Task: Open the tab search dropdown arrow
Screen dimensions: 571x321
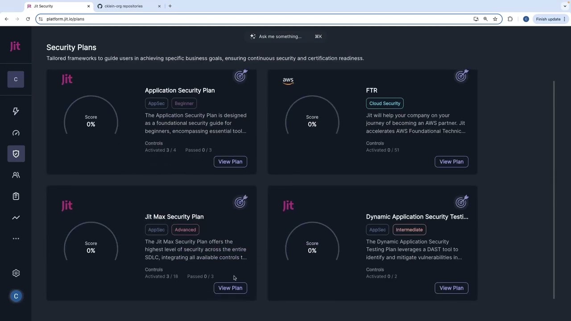Action: click(565, 6)
